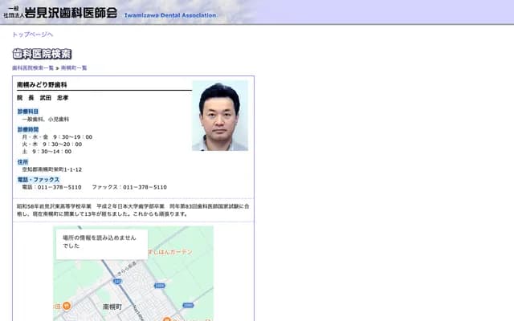The height and width of the screenshot is (321, 514).
Task: Click the 南幌町 town label on map
Action: pyautogui.click(x=112, y=307)
